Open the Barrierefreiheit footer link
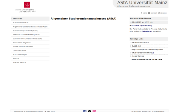This screenshot has width=179, height=112. point(158,111)
